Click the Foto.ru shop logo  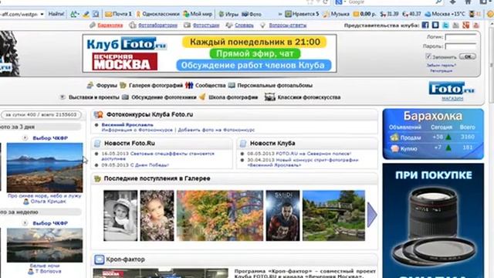(x=451, y=88)
